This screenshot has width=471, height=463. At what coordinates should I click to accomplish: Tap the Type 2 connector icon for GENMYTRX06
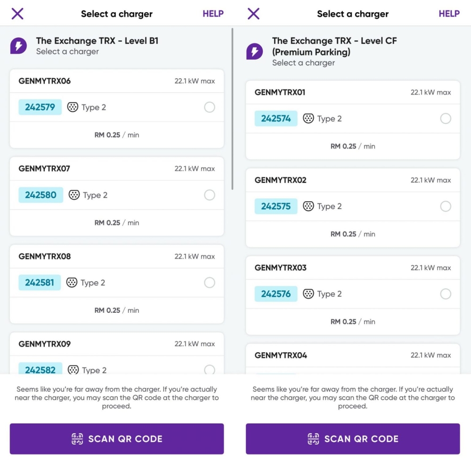click(x=73, y=107)
